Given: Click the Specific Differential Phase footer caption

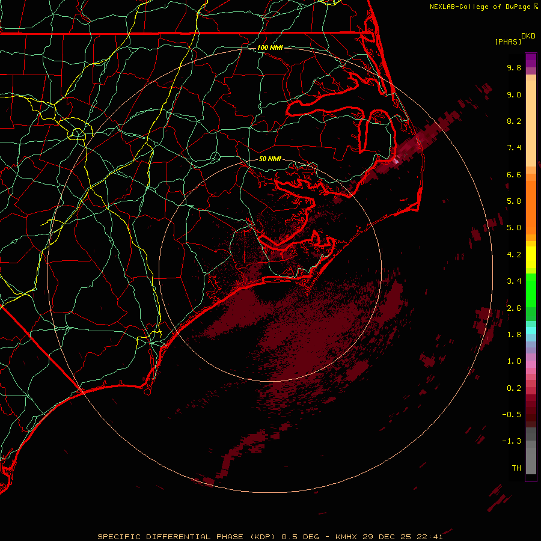Looking at the screenshot, I should 270,537.
